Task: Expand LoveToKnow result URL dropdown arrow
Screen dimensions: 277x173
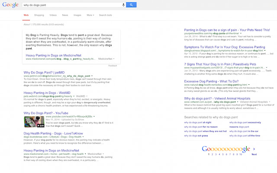Action: coord(83,137)
